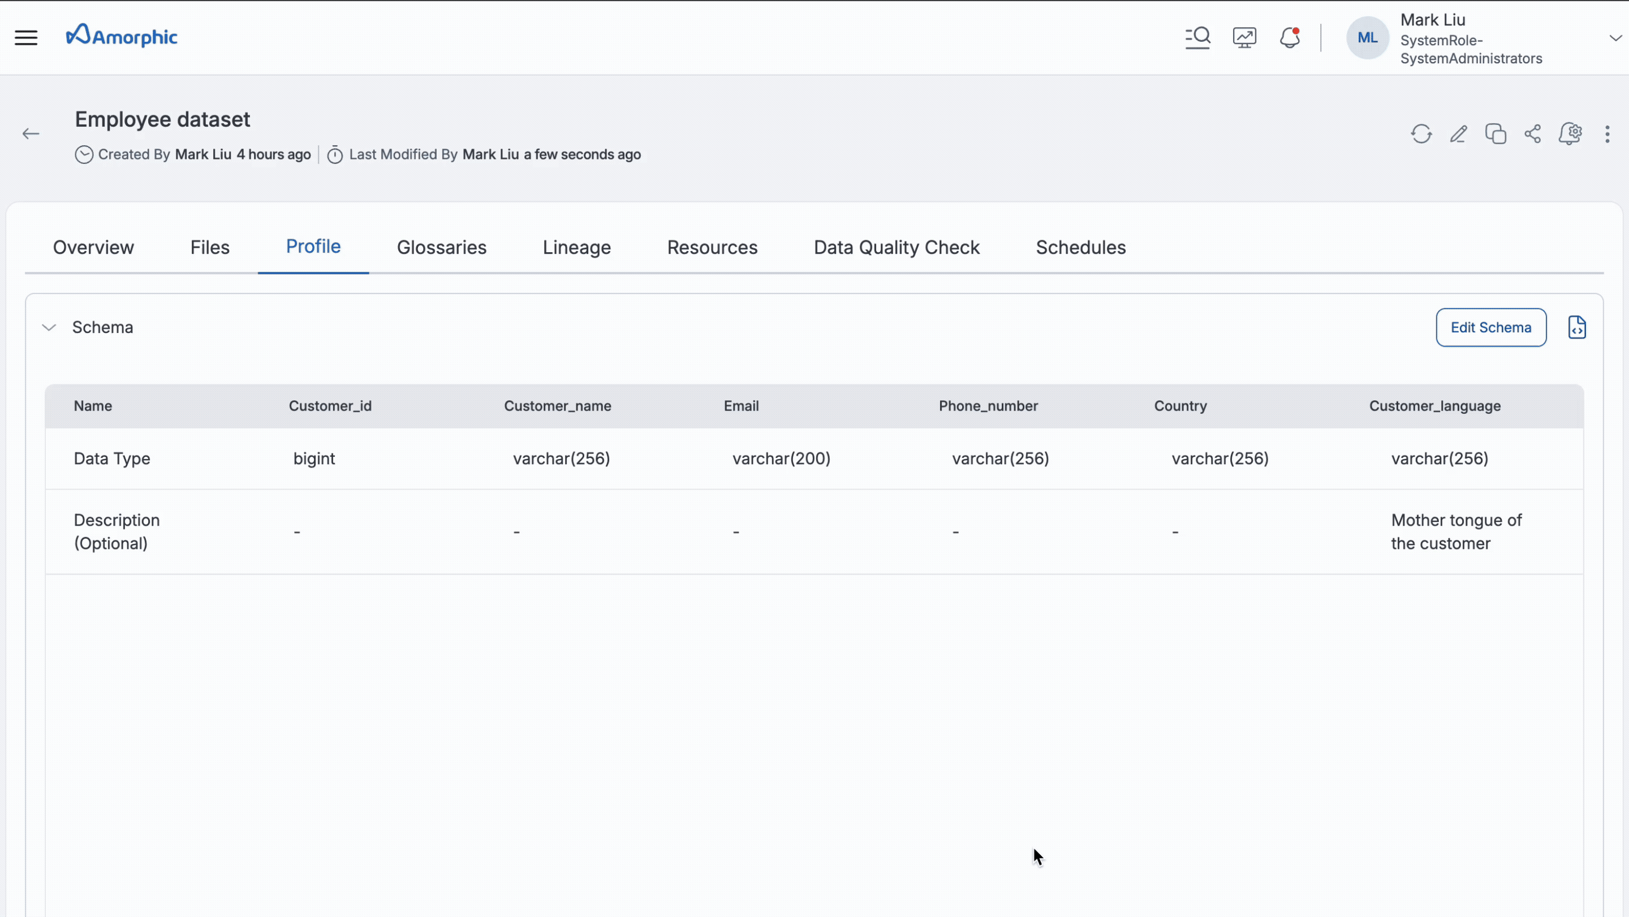Click the ML user avatar

pos(1367,38)
